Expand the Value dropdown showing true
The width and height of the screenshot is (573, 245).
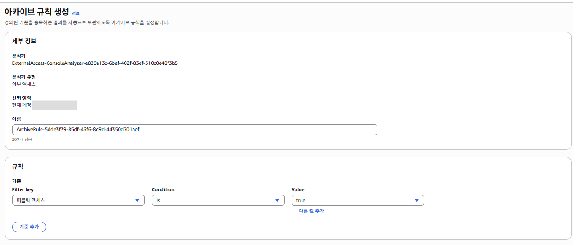[358, 200]
